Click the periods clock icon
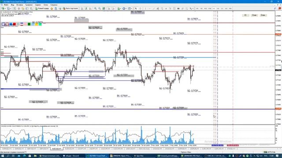Image resolution: width=282 pixels, height=158 pixels. pyautogui.click(x=124, y=8)
